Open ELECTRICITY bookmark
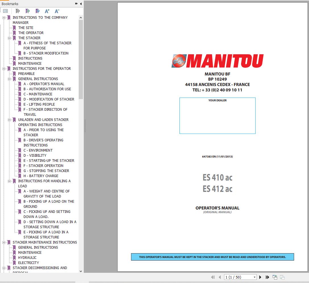 (x=29, y=263)
